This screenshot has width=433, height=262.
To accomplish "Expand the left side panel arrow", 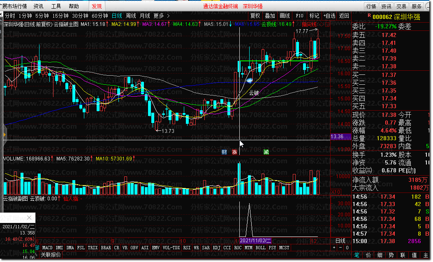I will coord(5,135).
